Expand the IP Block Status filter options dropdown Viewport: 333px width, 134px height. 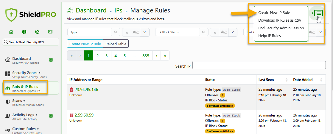coord(233,32)
